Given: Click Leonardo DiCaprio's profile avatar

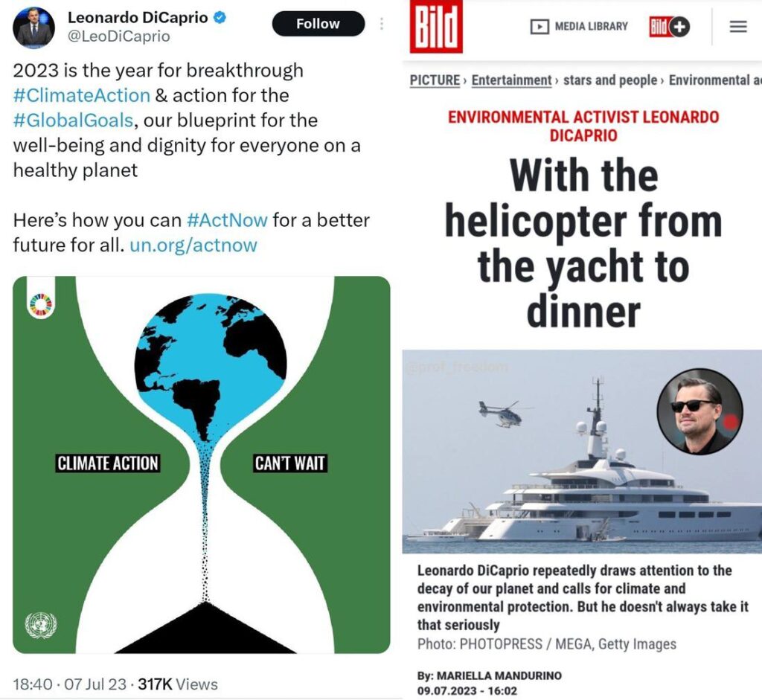Looking at the screenshot, I should click(x=33, y=28).
